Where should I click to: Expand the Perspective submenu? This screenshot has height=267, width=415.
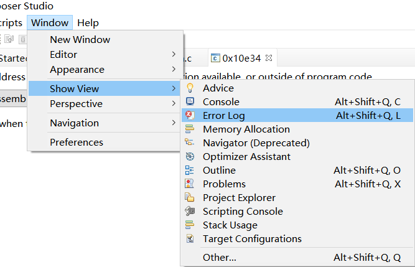(105, 104)
